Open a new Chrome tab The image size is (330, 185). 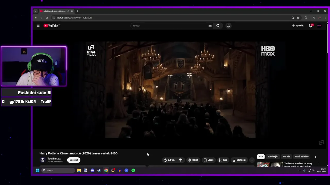click(77, 11)
